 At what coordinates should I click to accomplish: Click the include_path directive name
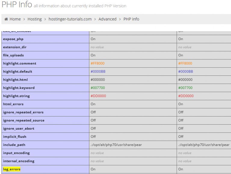[14, 145]
